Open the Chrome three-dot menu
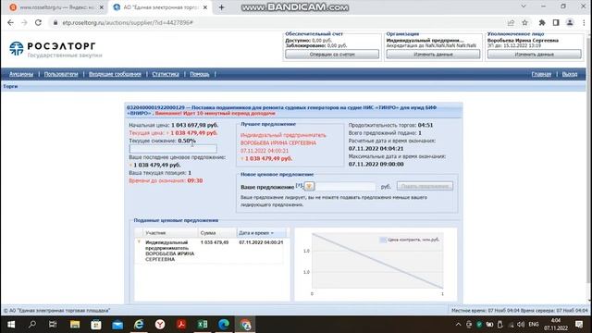592x333 pixels. coord(584,22)
